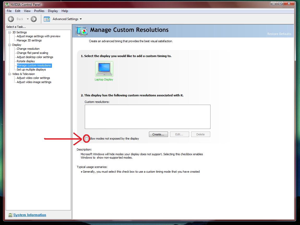Click the Advanced Settings view icon

[x=47, y=19]
